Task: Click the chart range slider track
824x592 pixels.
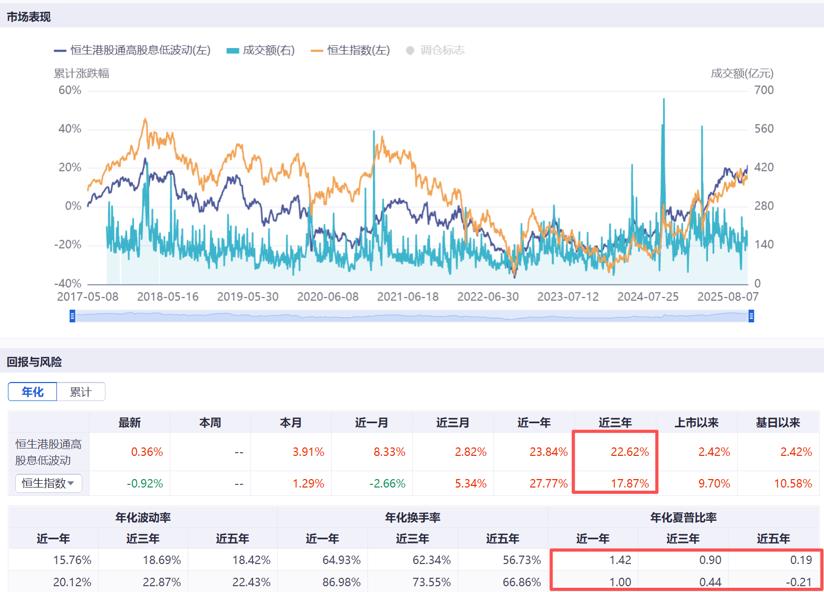Action: (412, 316)
